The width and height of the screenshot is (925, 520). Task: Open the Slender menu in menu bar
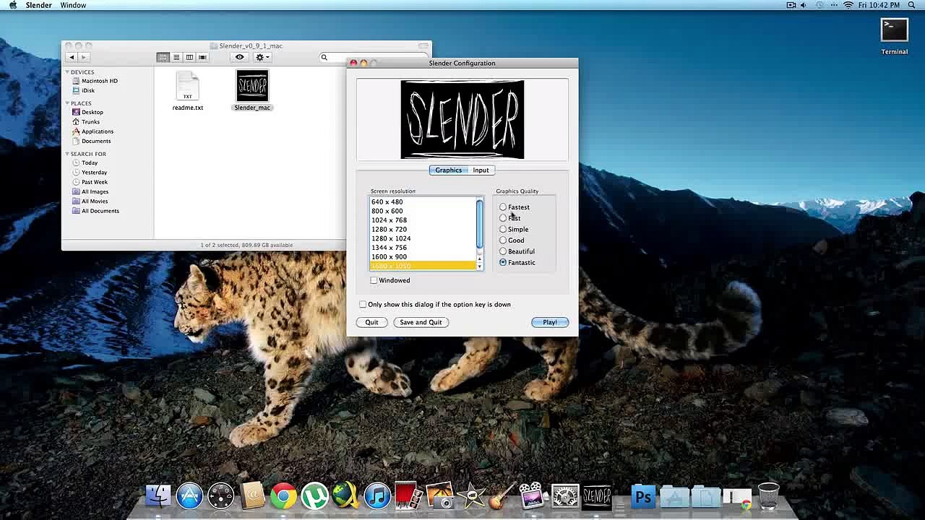[x=38, y=5]
